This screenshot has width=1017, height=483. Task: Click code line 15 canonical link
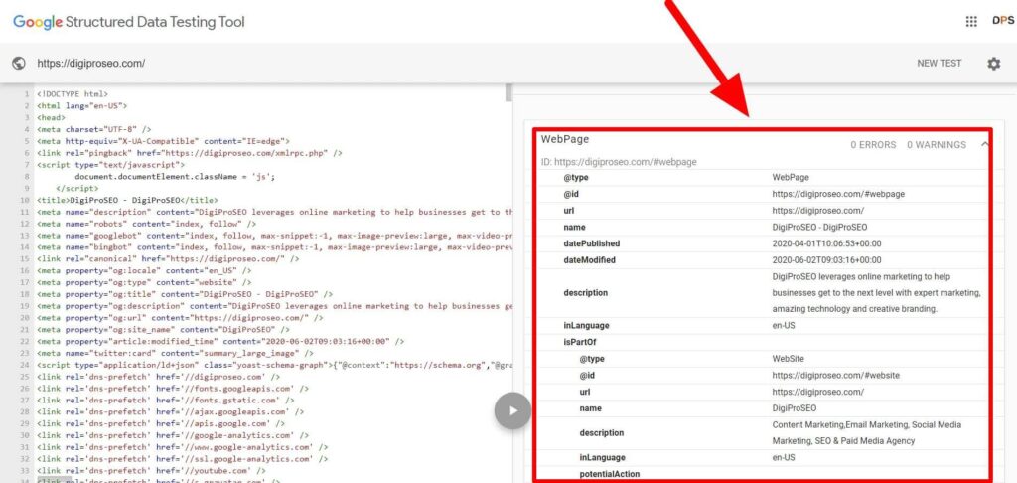coord(168,259)
